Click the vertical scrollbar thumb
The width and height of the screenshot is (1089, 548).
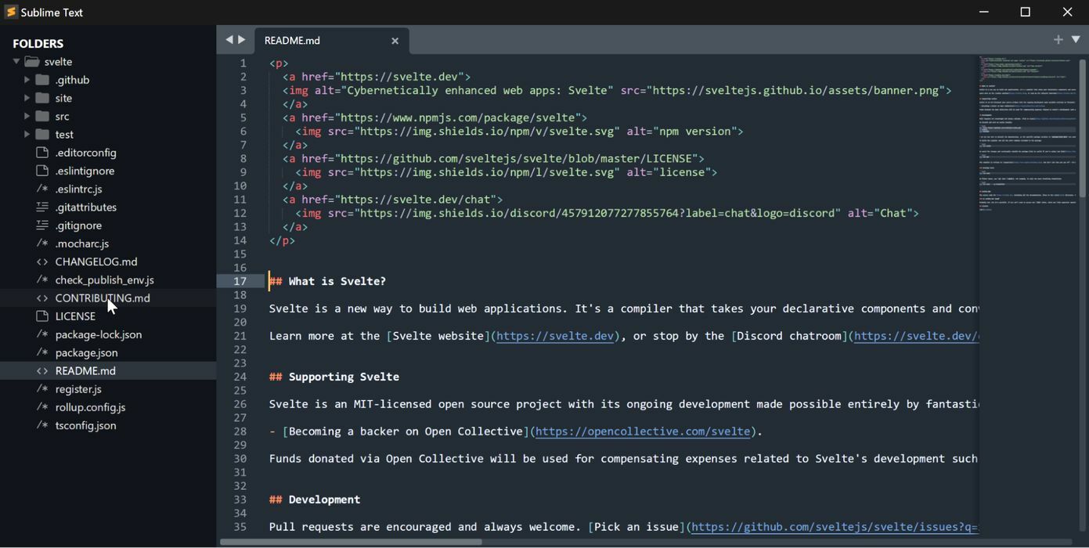point(1084,128)
